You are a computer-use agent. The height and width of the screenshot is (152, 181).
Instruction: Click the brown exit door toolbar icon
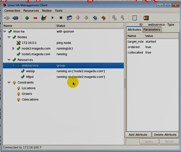(146, 18)
